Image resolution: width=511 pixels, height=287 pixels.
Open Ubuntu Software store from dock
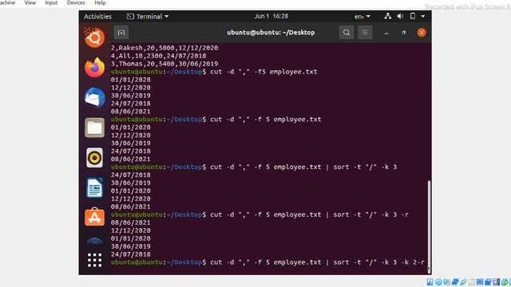click(x=94, y=217)
